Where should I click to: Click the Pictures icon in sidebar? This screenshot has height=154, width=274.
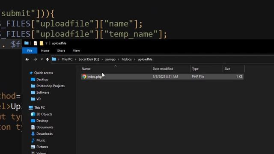(x=33, y=147)
